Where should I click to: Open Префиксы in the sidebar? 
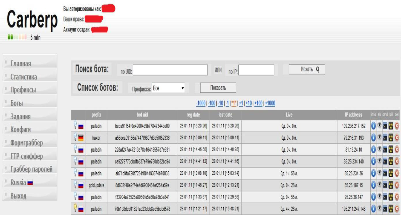pos(23,90)
